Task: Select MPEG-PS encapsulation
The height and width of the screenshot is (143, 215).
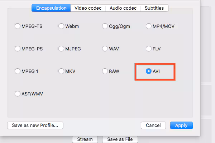Action: coord(17,49)
